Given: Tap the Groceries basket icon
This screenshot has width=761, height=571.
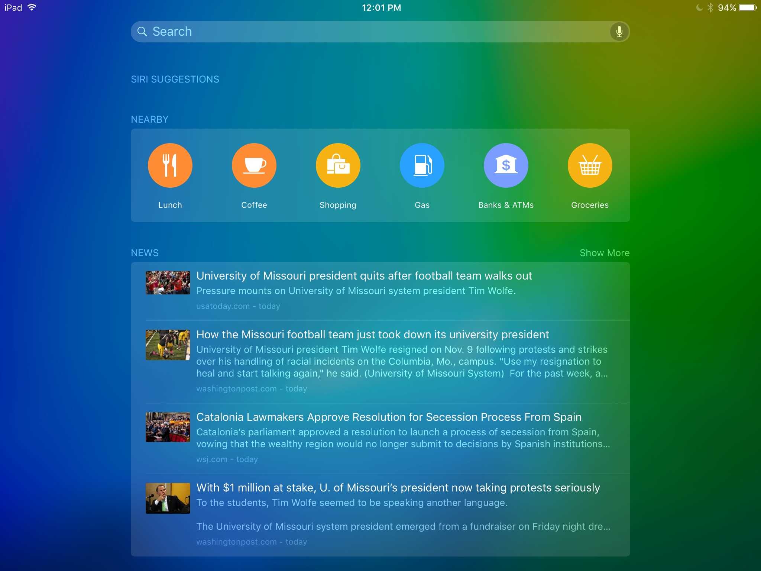Looking at the screenshot, I should (x=590, y=165).
